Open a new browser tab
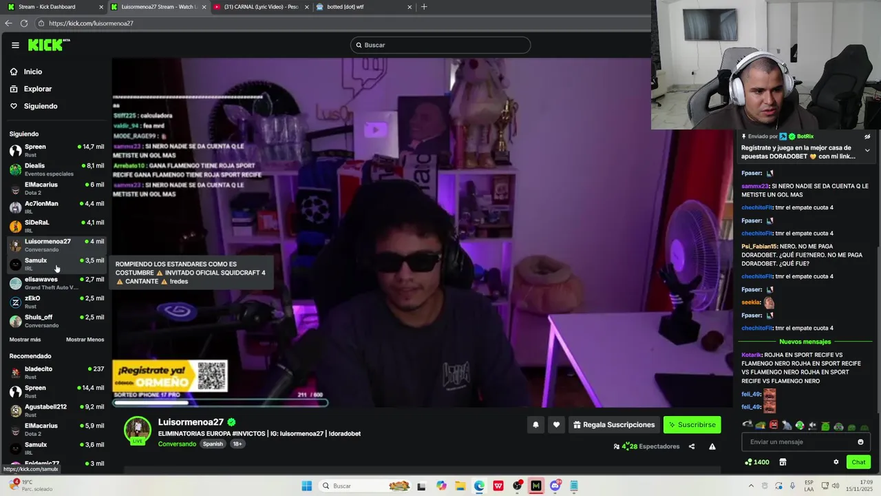Screen dimensions: 881x496 (x=424, y=7)
